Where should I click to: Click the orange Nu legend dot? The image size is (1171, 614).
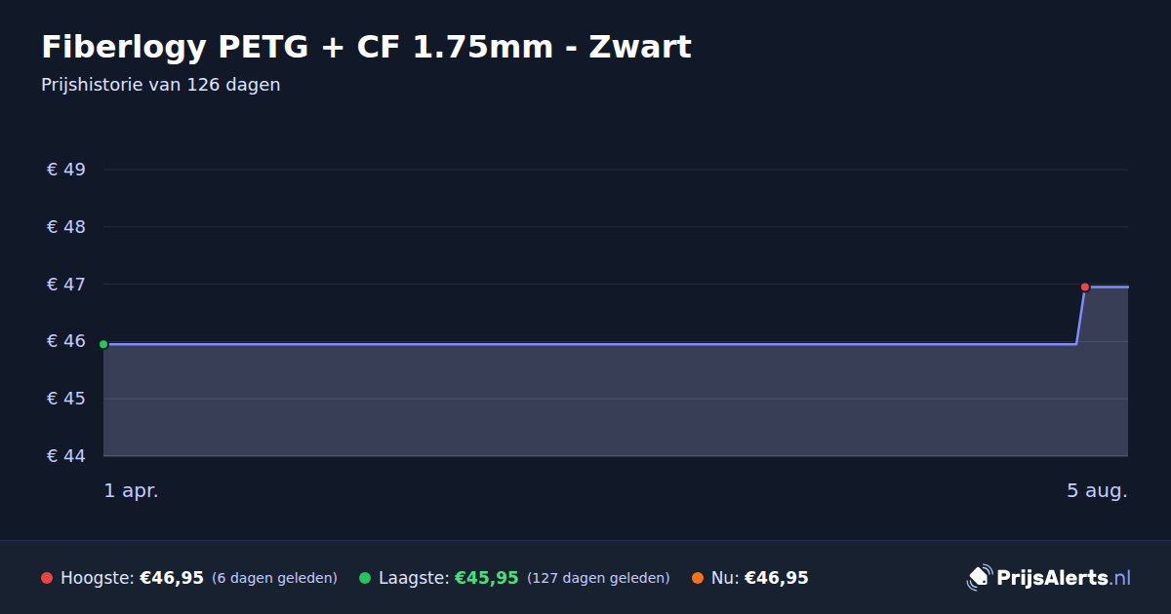(698, 578)
